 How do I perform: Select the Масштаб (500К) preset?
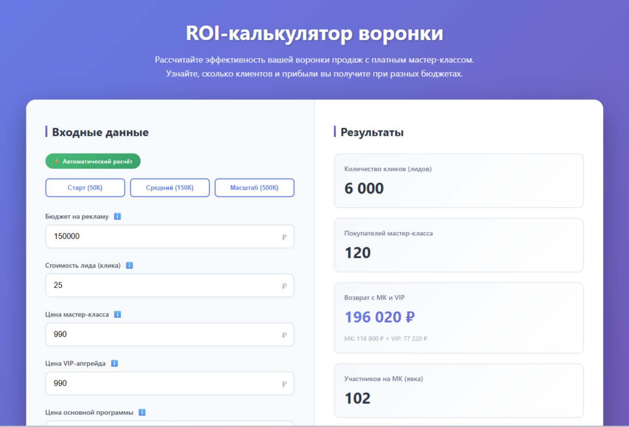click(254, 187)
